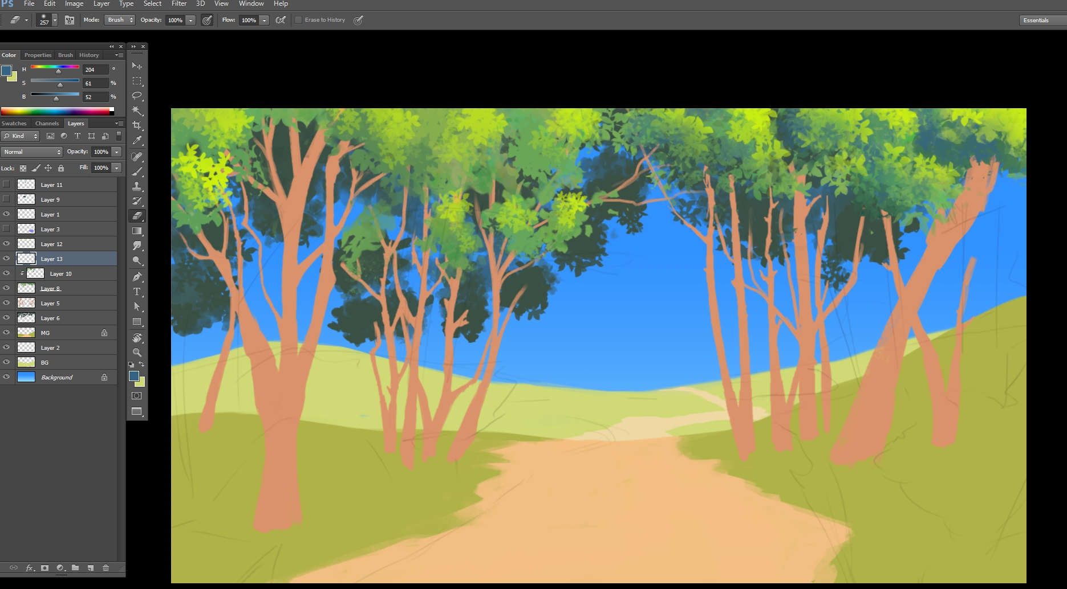This screenshot has height=589, width=1067.
Task: Open eraser Mode Brush dropdown
Action: tap(120, 20)
